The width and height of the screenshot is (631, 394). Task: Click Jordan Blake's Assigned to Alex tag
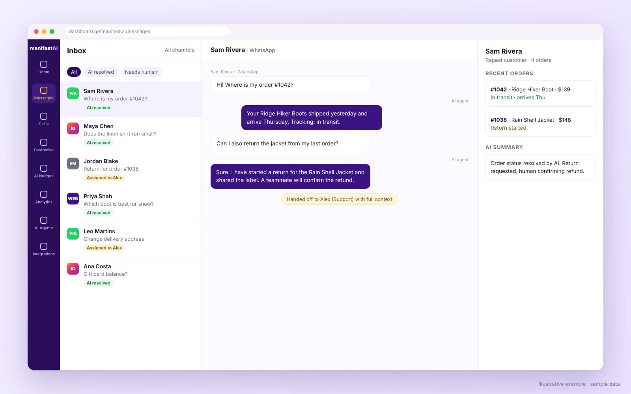pos(104,178)
